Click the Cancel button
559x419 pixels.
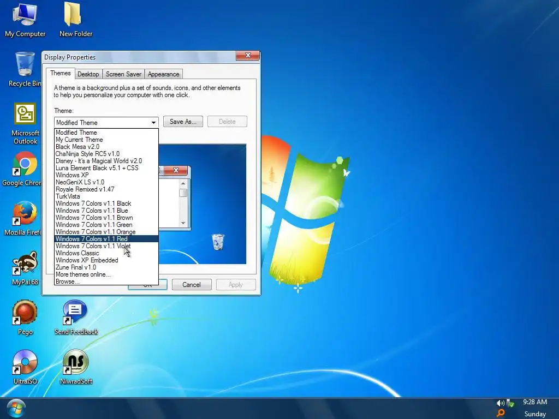click(x=192, y=285)
